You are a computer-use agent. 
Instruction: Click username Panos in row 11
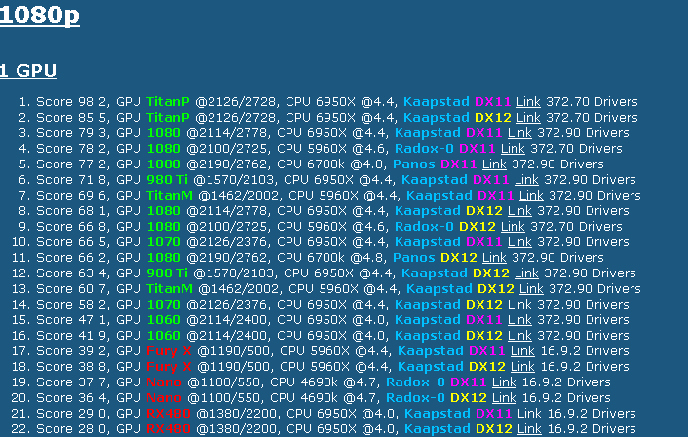414,258
